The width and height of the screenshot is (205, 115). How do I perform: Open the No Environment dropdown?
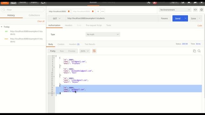coord(175,10)
